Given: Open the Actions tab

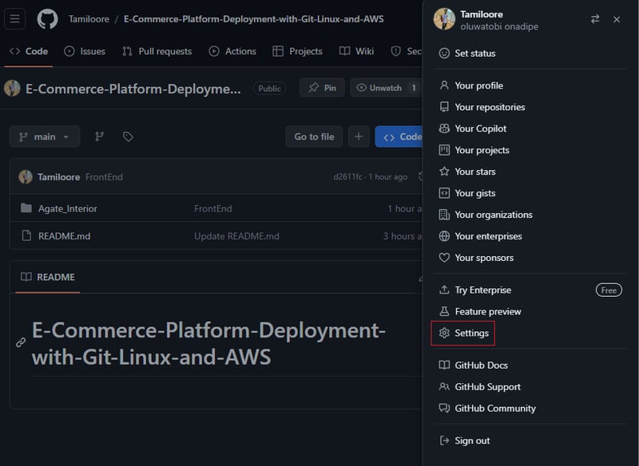Looking at the screenshot, I should tap(232, 51).
